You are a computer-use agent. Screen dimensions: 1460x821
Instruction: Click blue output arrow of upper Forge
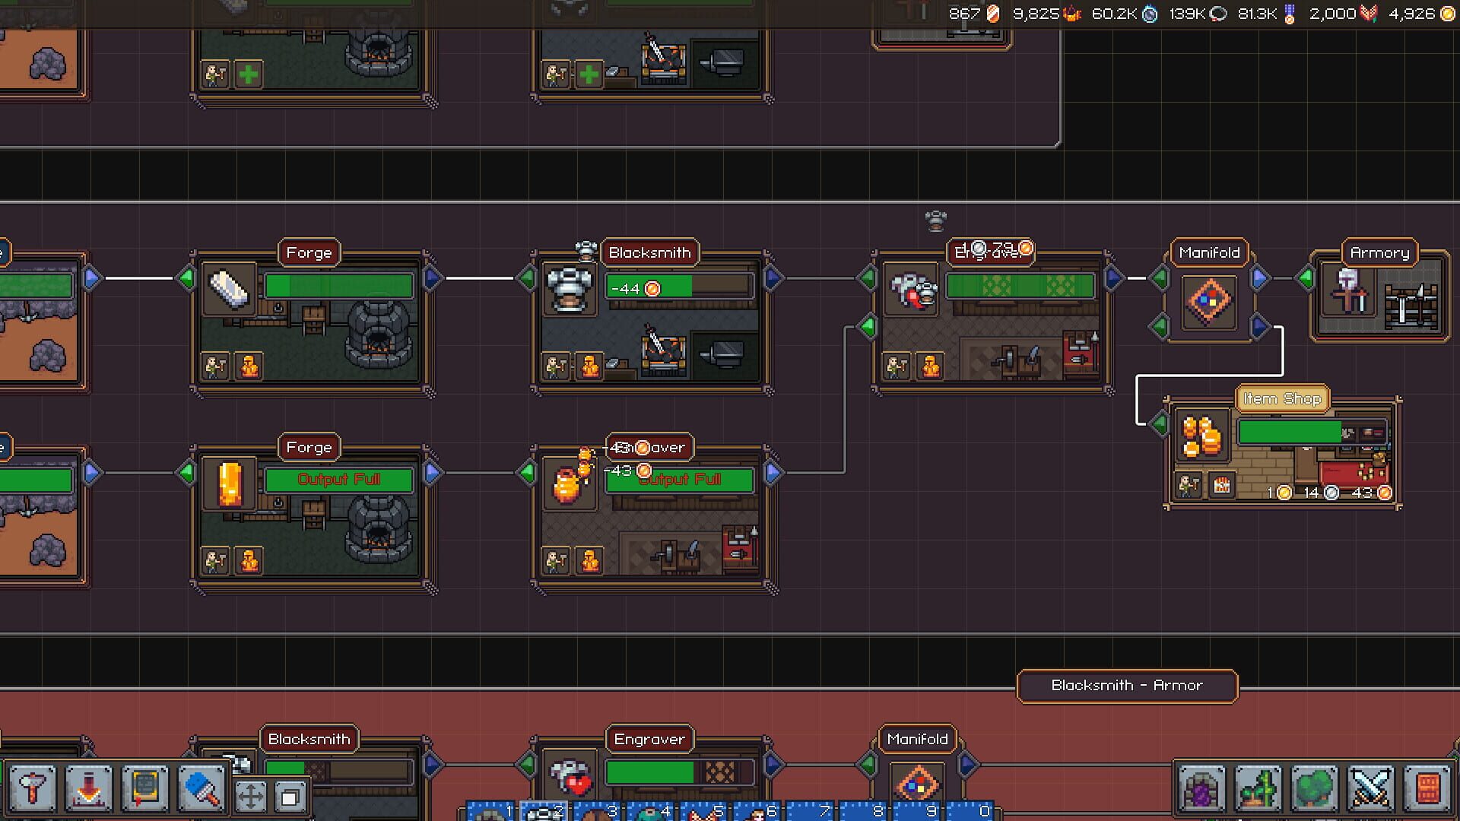point(432,278)
